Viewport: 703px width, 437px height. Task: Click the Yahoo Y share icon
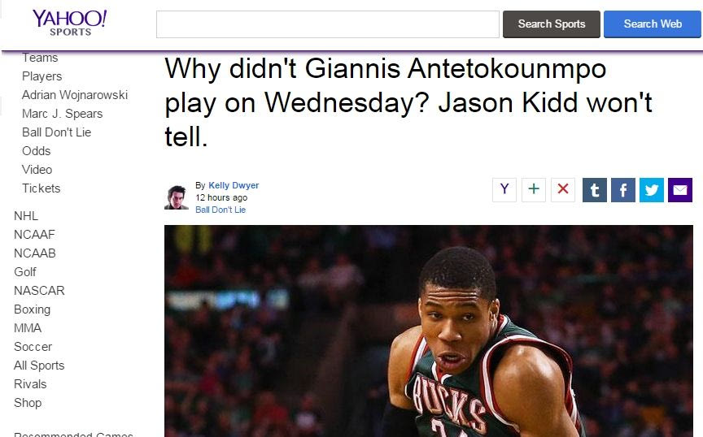[x=504, y=190]
